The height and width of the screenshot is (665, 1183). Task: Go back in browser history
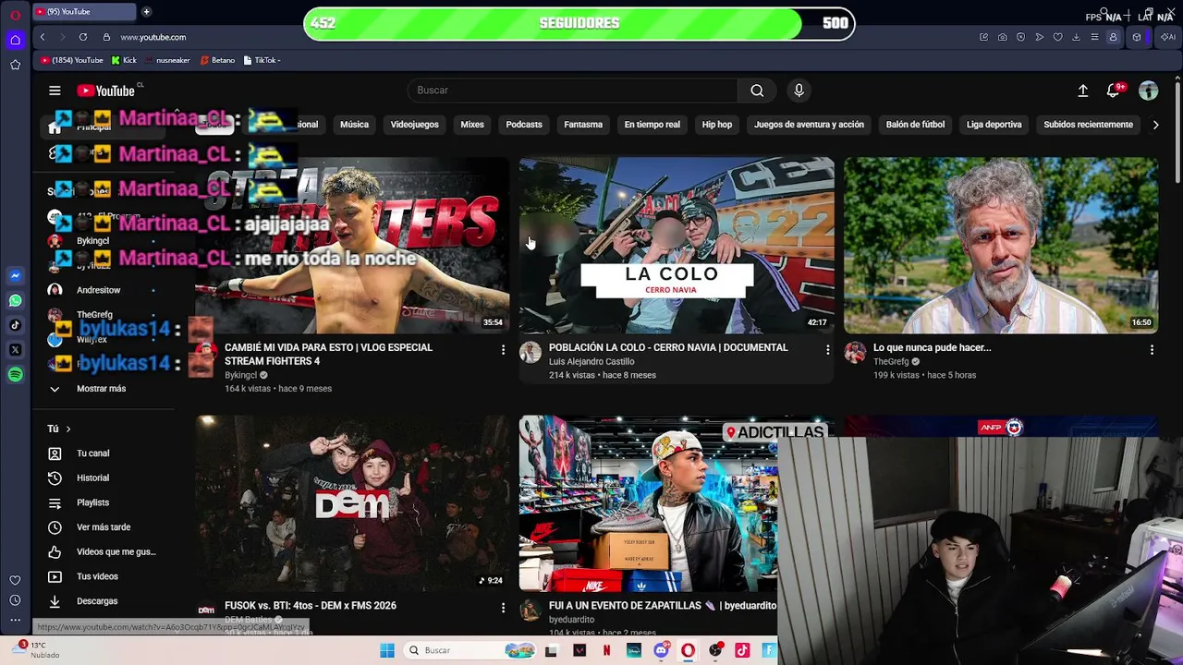(43, 37)
